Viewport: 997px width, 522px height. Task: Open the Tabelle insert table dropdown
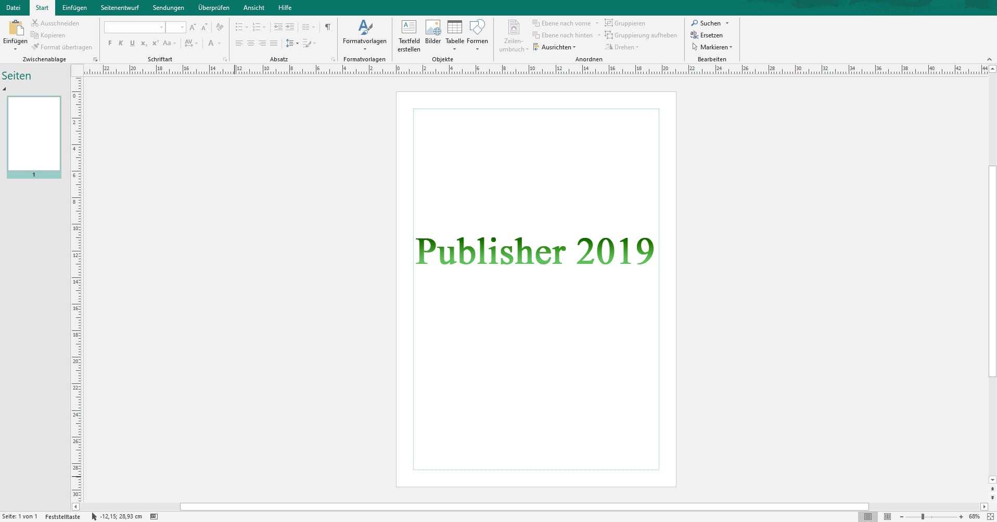[455, 35]
